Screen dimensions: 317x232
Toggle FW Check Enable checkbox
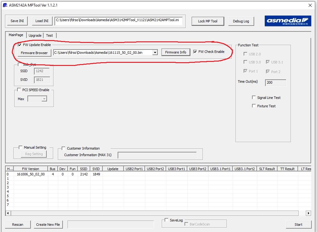[195, 52]
